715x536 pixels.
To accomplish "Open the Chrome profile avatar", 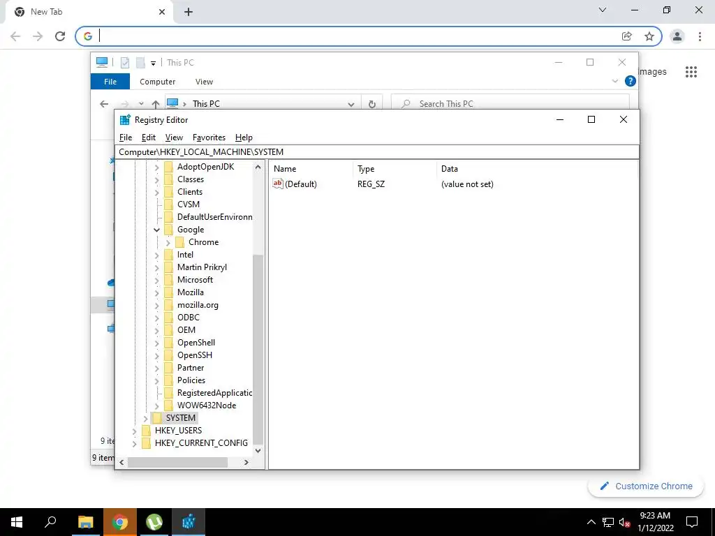I will tap(677, 36).
